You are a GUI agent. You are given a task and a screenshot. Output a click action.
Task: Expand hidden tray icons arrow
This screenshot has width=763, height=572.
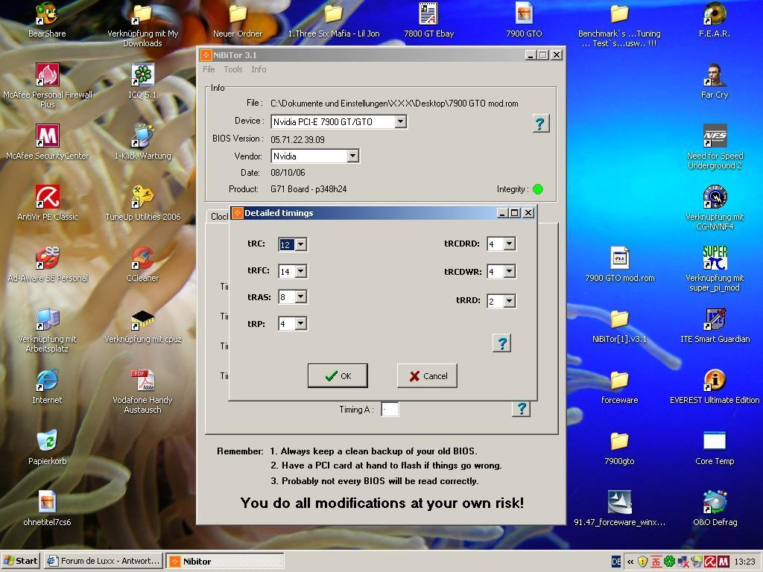pyautogui.click(x=630, y=562)
